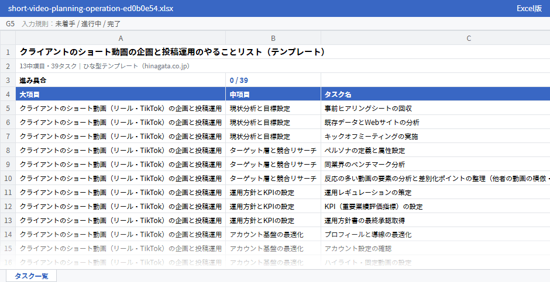Click cell '運用方針書の最終承認取得'
This screenshot has width=550, height=282.
click(x=435, y=220)
